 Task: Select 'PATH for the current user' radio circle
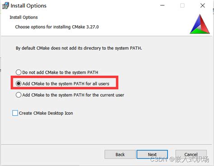pos(19,95)
